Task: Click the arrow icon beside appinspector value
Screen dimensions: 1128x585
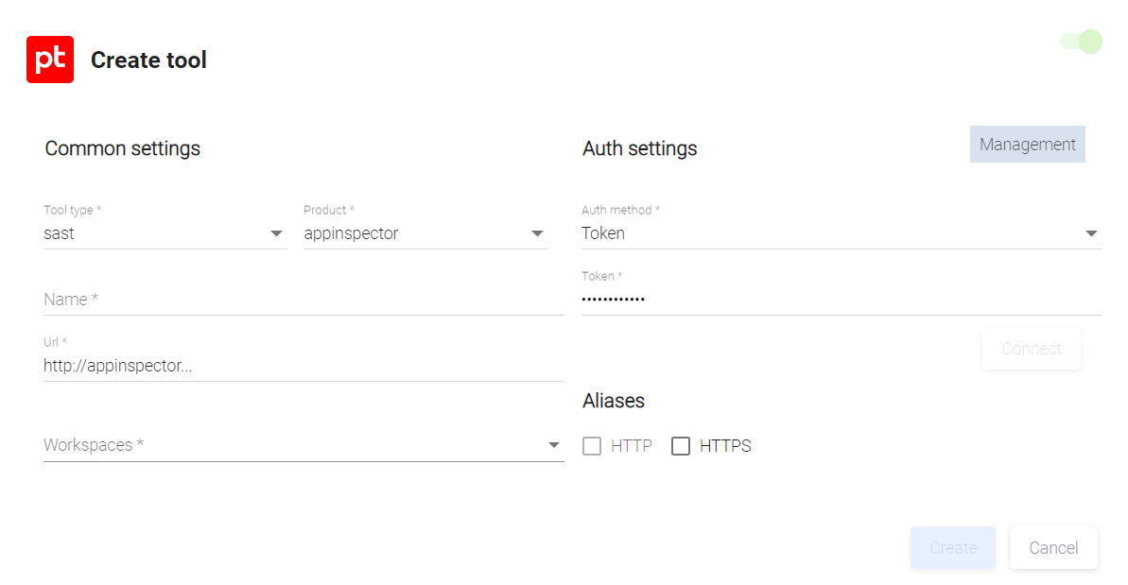Action: pos(537,233)
